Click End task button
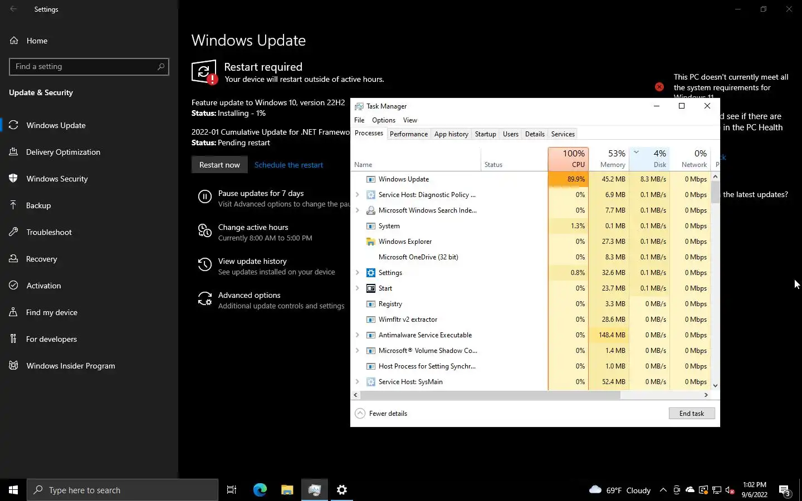This screenshot has height=501, width=802. [x=692, y=414]
